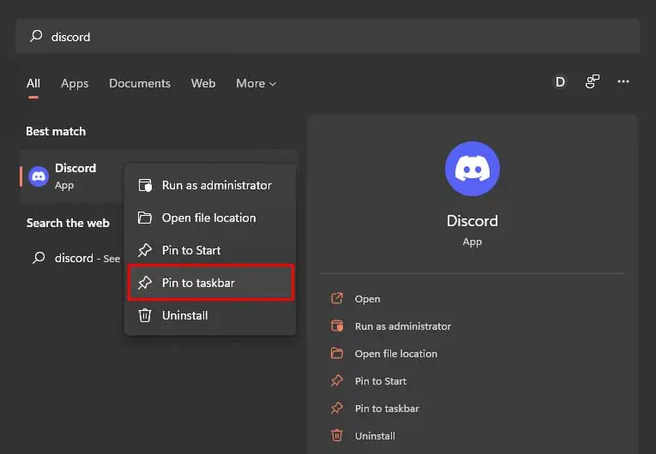Choose Run as administrator in context menu
The image size is (656, 454).
coord(210,185)
